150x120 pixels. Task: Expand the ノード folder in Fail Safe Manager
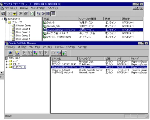(x=6, y=61)
